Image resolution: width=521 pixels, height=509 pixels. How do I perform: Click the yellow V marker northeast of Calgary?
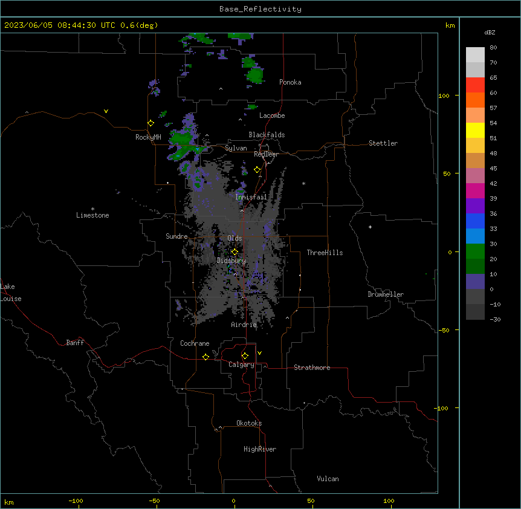tap(259, 353)
